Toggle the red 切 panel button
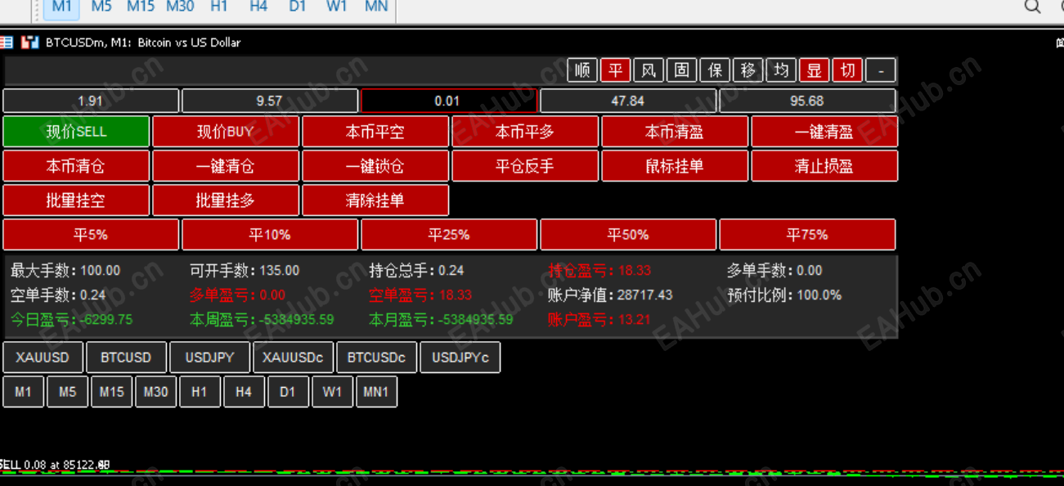 [x=847, y=70]
